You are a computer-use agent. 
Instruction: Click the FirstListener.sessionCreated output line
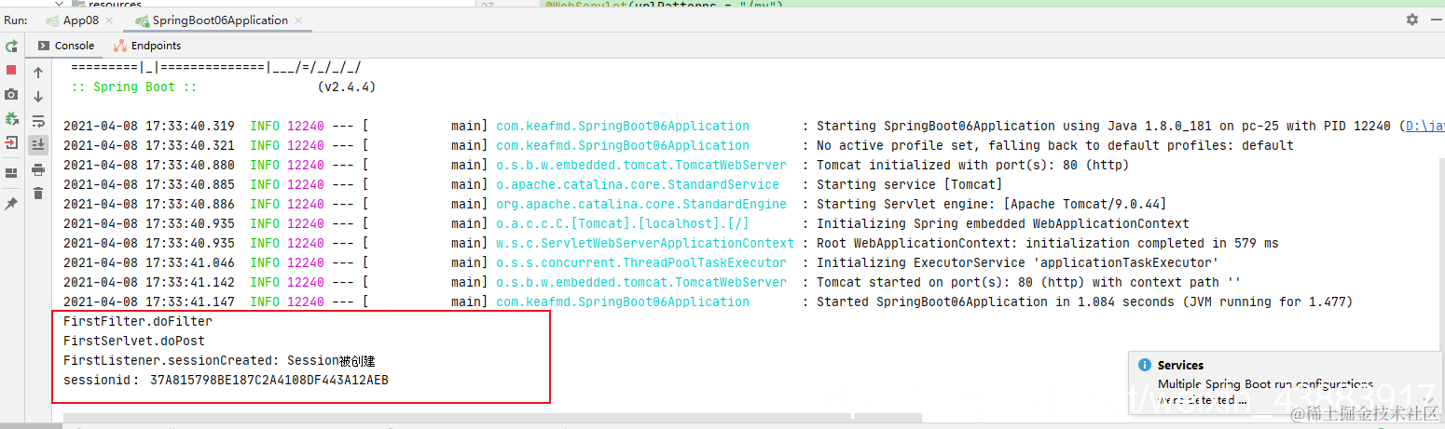219,360
